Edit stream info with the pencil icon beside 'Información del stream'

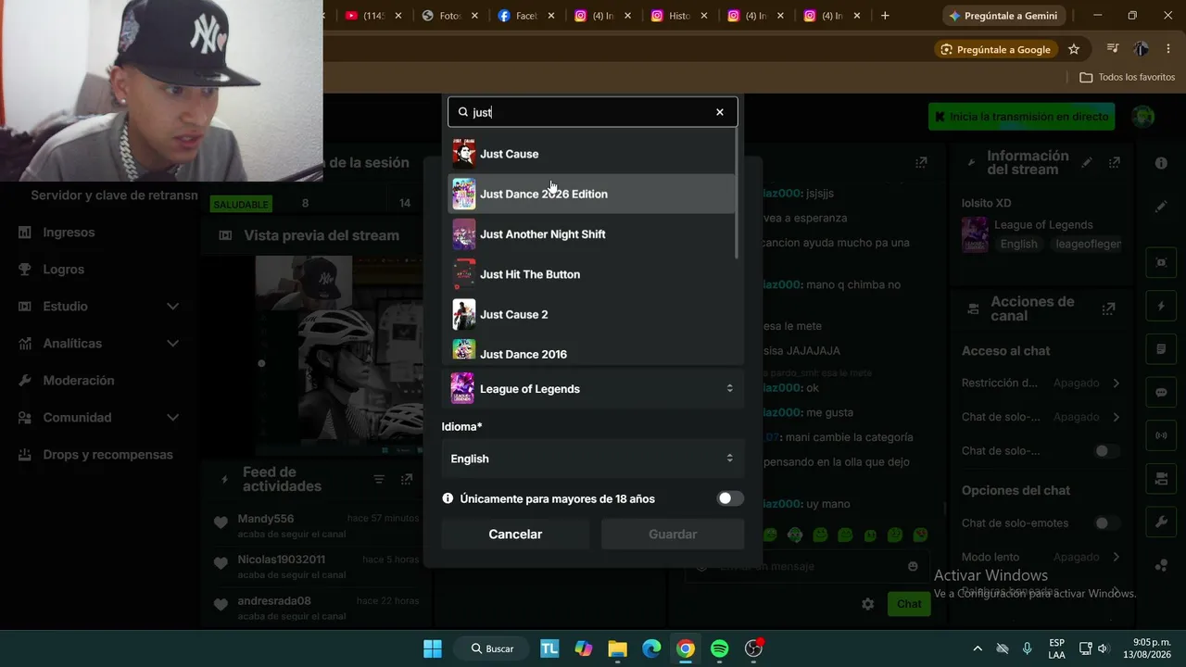click(1087, 163)
